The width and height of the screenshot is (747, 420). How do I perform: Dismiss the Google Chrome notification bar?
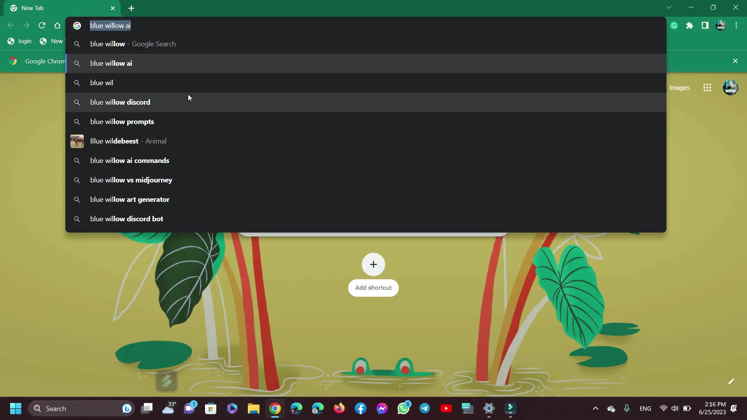click(735, 61)
